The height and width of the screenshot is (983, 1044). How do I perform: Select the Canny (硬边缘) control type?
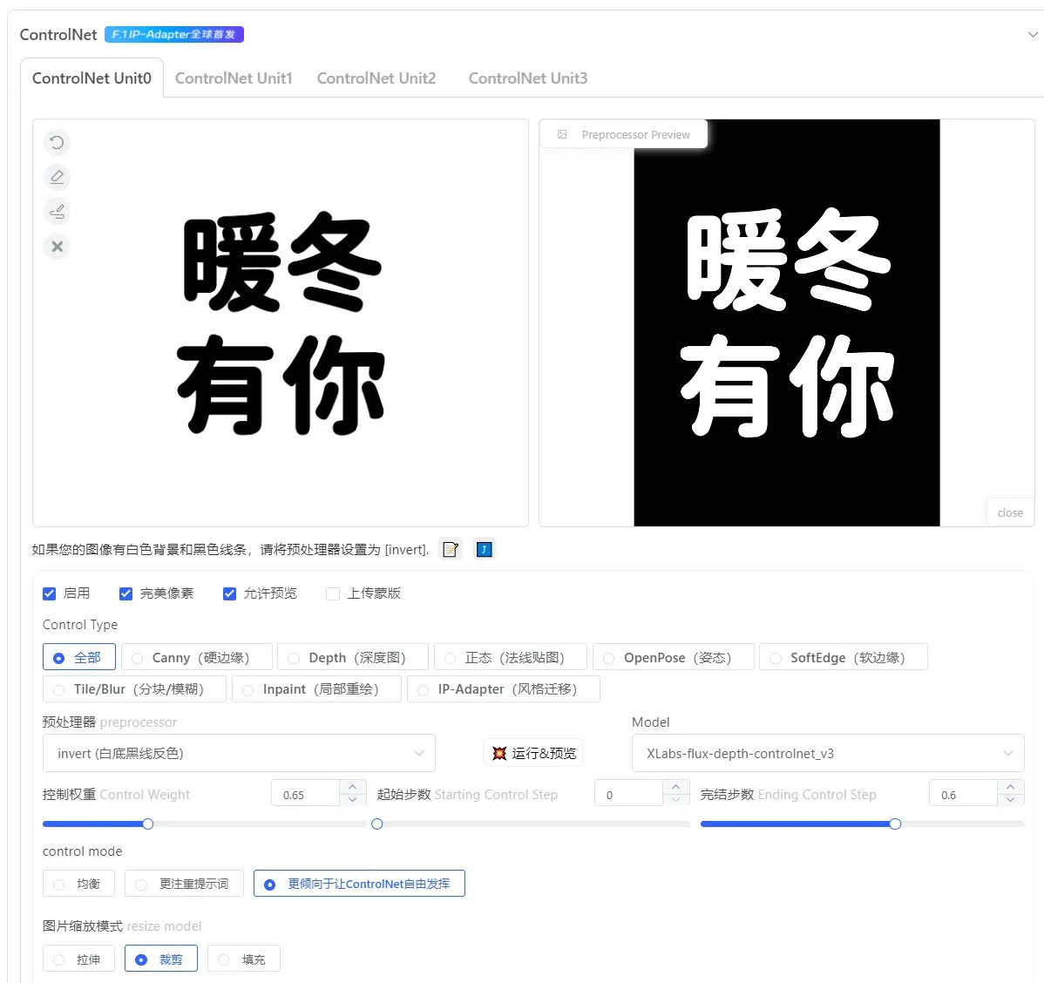(x=197, y=657)
